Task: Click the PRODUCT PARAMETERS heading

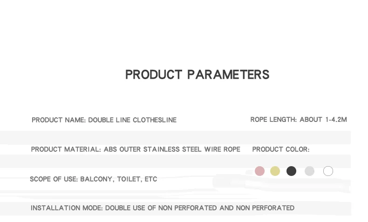Action: click(x=197, y=74)
